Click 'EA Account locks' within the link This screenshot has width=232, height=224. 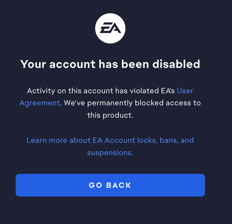tap(125, 140)
